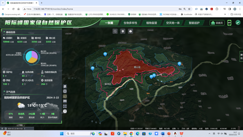Image resolution: width=243 pixels, height=137 pixels.
Task: Expand the 弹出 side panel tab
Action: [x=241, y=56]
